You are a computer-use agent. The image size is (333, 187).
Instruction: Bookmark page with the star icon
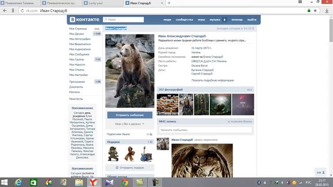[315, 10]
